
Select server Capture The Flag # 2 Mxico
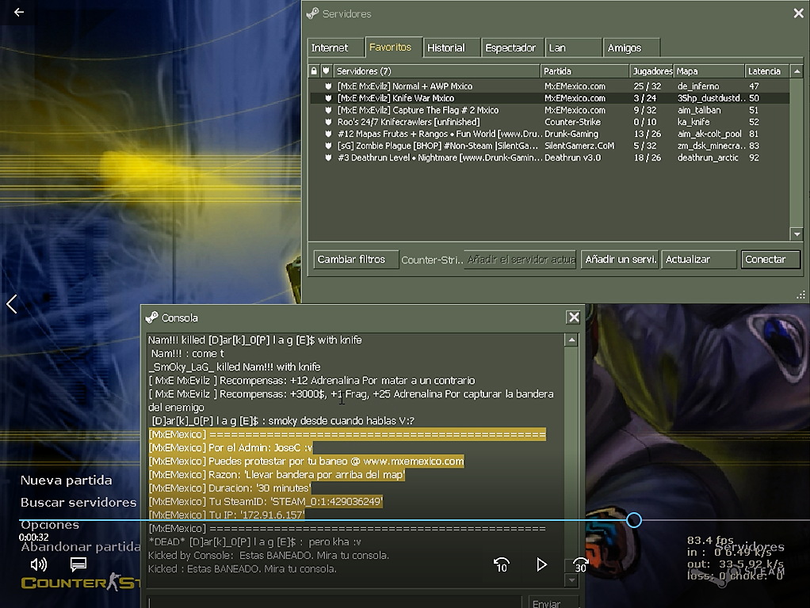click(549, 110)
